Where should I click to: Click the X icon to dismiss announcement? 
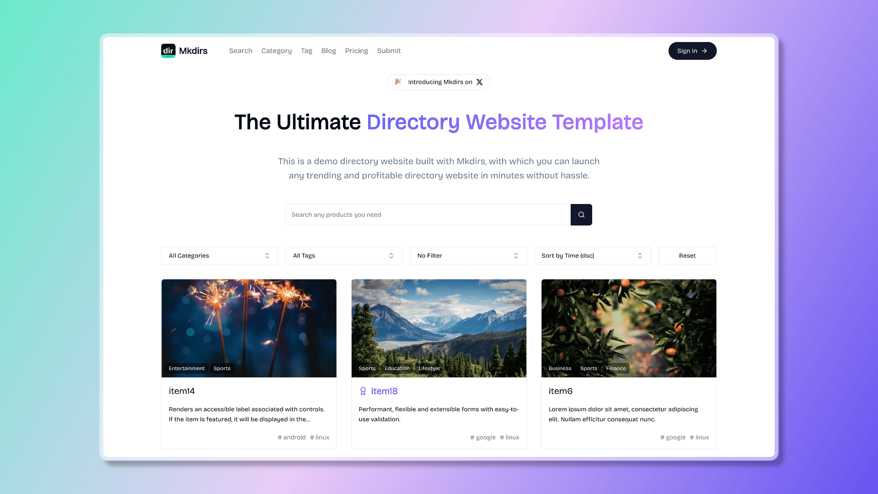pyautogui.click(x=479, y=82)
